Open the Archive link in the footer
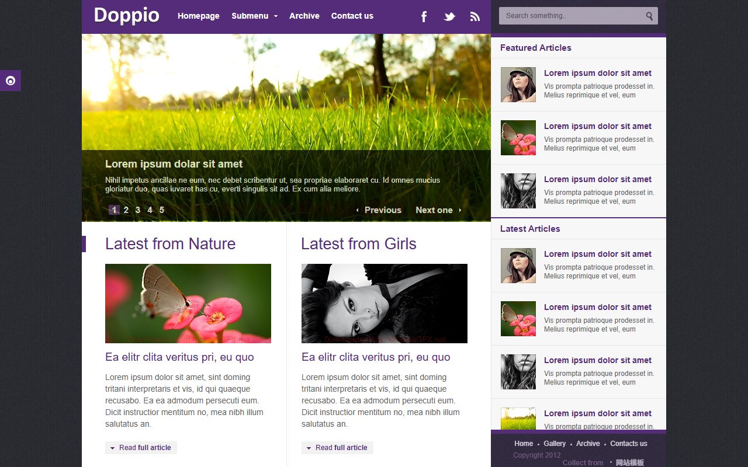748x467 pixels. coord(588,444)
